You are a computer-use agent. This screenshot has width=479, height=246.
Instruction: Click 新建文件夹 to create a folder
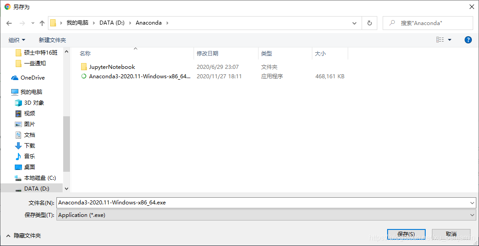click(52, 40)
